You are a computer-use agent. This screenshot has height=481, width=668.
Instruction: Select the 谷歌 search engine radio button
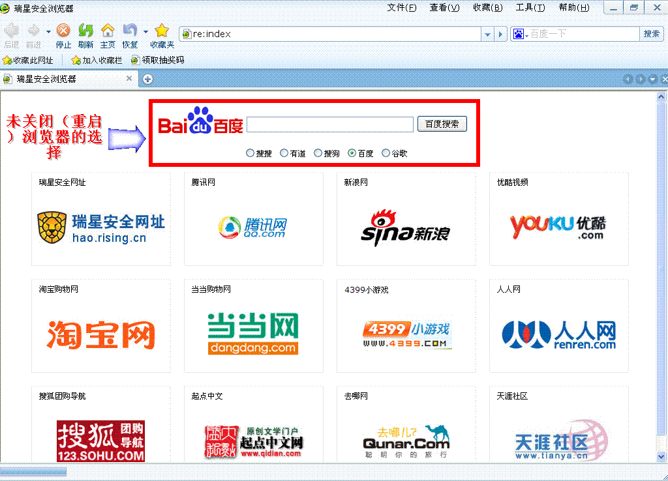coord(386,153)
